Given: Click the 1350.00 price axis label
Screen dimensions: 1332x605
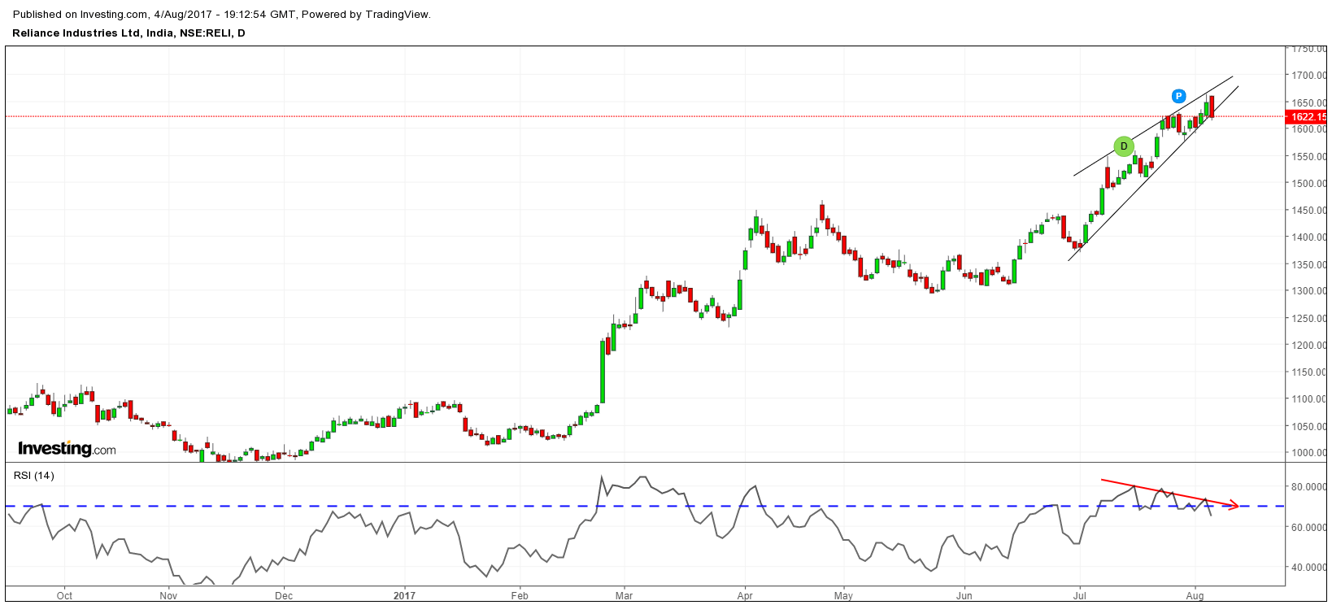Looking at the screenshot, I should (x=1309, y=264).
